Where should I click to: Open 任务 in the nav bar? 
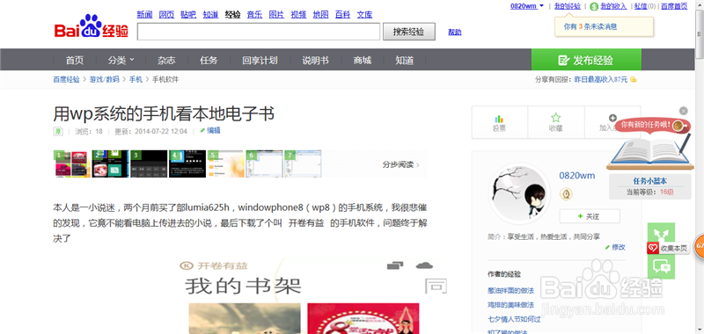coord(209,60)
